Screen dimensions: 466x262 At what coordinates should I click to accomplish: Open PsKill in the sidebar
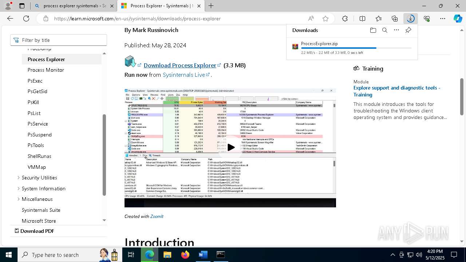tap(33, 102)
